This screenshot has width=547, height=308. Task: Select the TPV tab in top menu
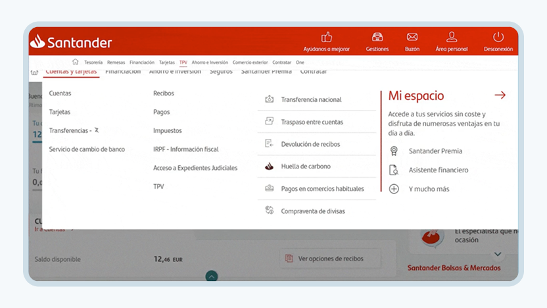tap(183, 63)
